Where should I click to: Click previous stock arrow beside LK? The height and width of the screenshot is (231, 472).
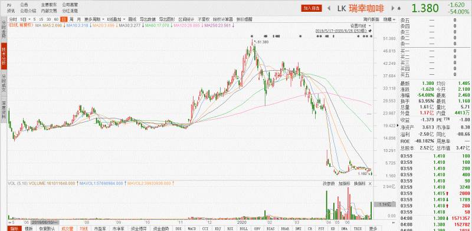point(329,8)
